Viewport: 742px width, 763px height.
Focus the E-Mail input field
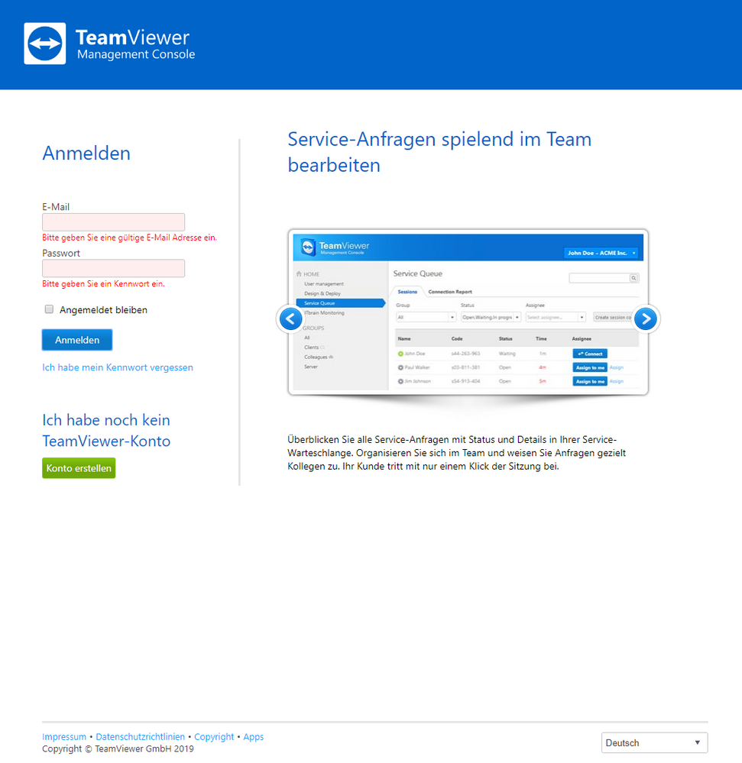pos(113,222)
